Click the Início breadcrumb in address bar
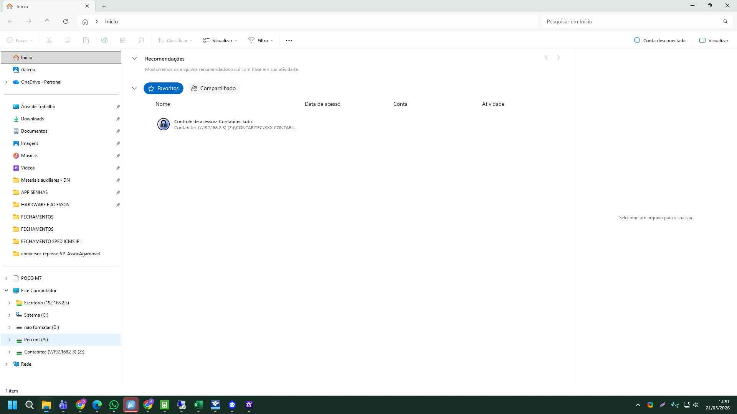The height and width of the screenshot is (414, 737). pyautogui.click(x=111, y=21)
